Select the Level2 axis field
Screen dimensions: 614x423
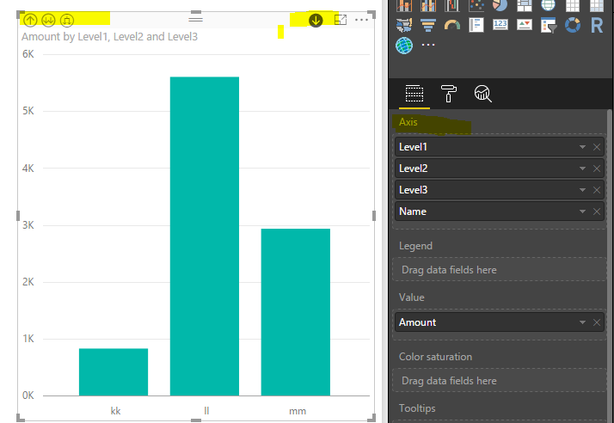500,169
